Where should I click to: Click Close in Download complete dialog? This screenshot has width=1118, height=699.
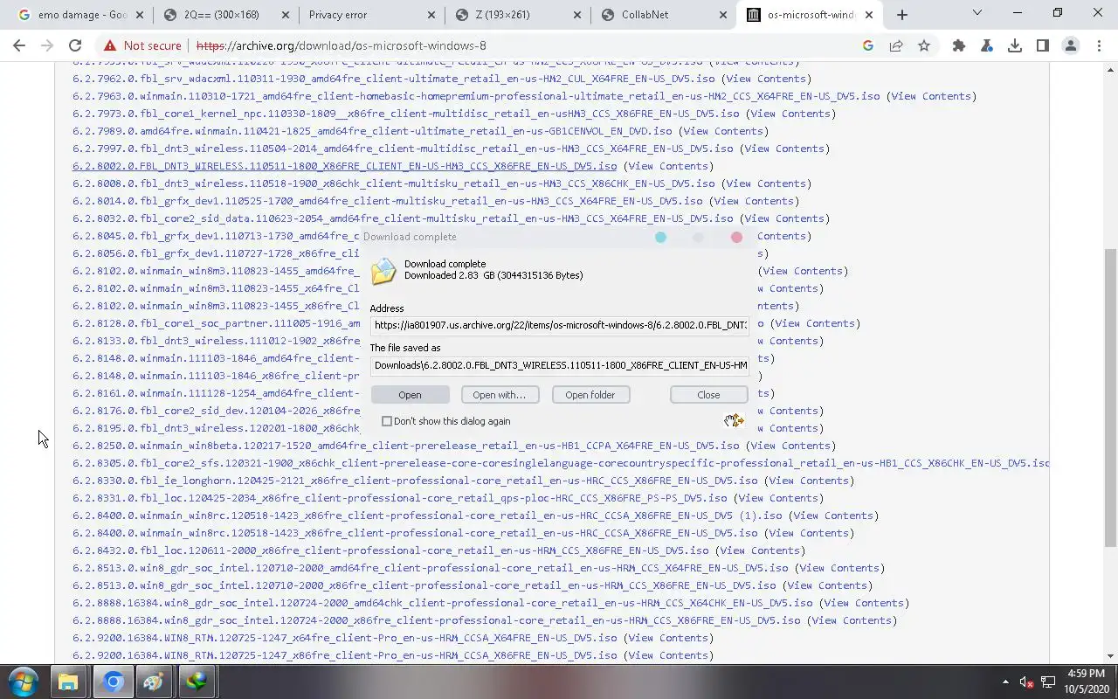click(x=708, y=395)
